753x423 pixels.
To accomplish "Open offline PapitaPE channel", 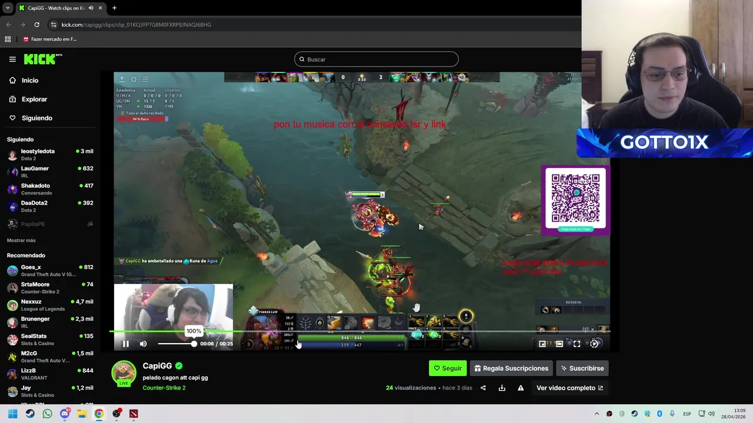I will pyautogui.click(x=50, y=224).
